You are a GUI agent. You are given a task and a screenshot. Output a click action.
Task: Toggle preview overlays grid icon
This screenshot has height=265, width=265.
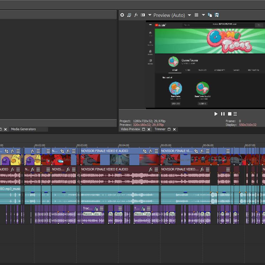pyautogui.click(x=196, y=15)
